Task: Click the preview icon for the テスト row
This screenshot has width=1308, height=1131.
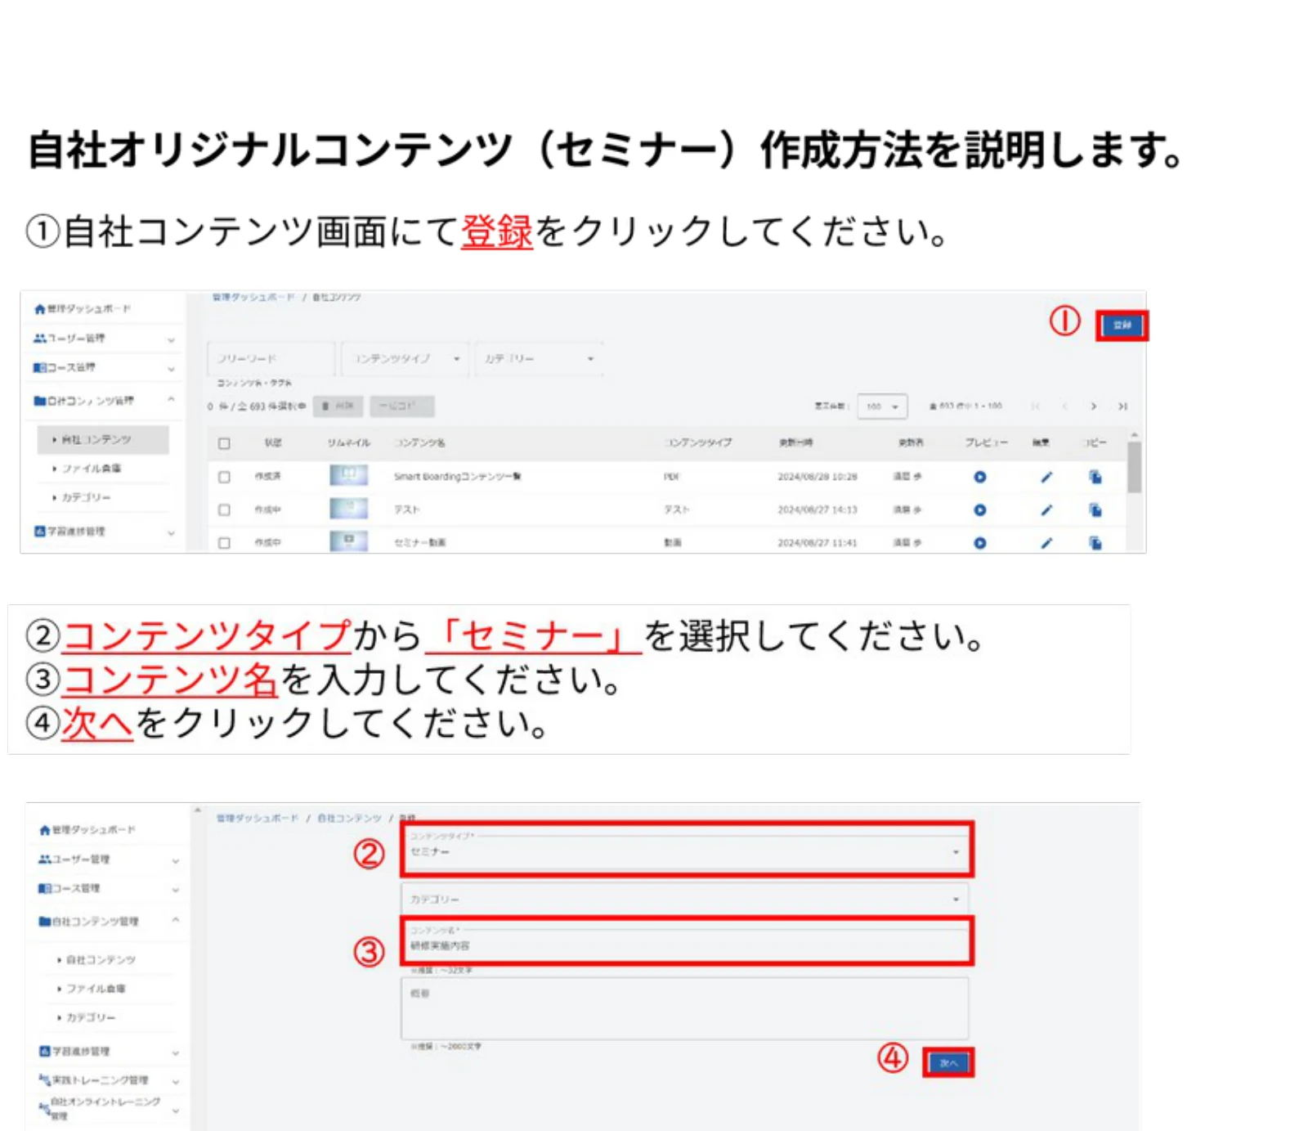Action: [979, 510]
